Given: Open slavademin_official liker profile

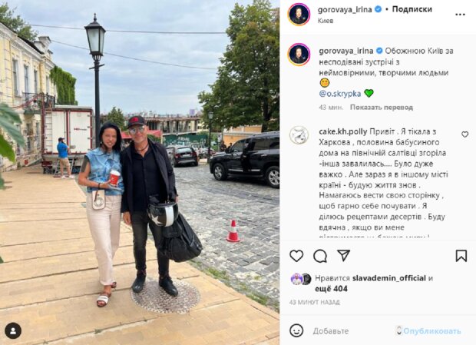Looking at the screenshot, I should point(389,278).
